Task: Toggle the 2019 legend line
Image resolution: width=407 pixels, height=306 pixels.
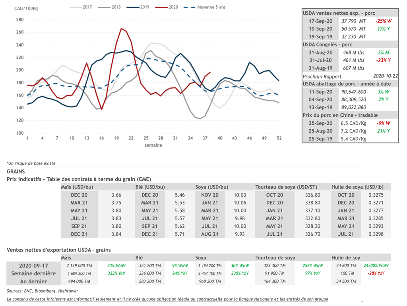Action: click(139, 7)
